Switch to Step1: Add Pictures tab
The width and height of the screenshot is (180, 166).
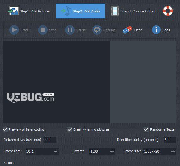(x=30, y=11)
